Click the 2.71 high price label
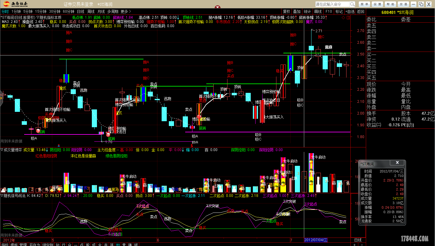Screen dimensions: 435x246 tap(319, 31)
